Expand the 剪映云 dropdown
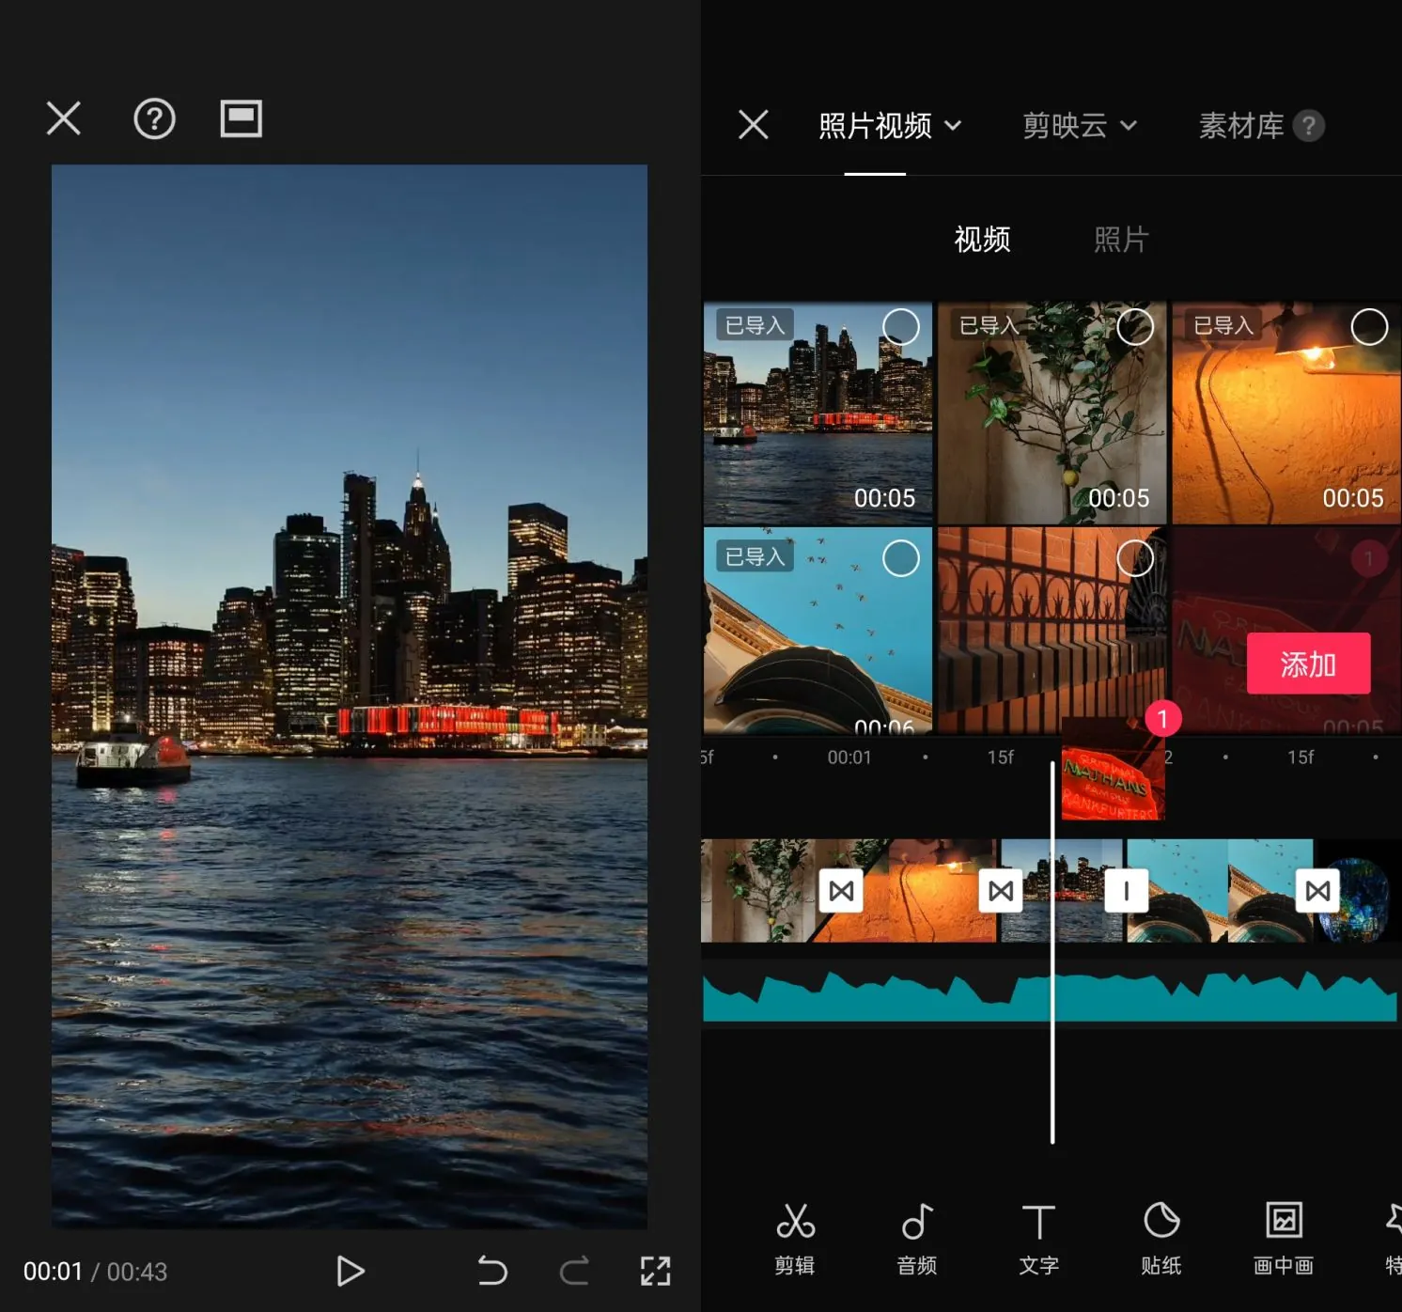Screen dimensions: 1402x1312 pyautogui.click(x=1079, y=126)
